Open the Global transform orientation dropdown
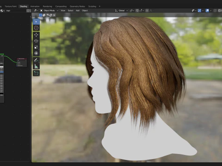The image size is (222, 166). coord(121,11)
